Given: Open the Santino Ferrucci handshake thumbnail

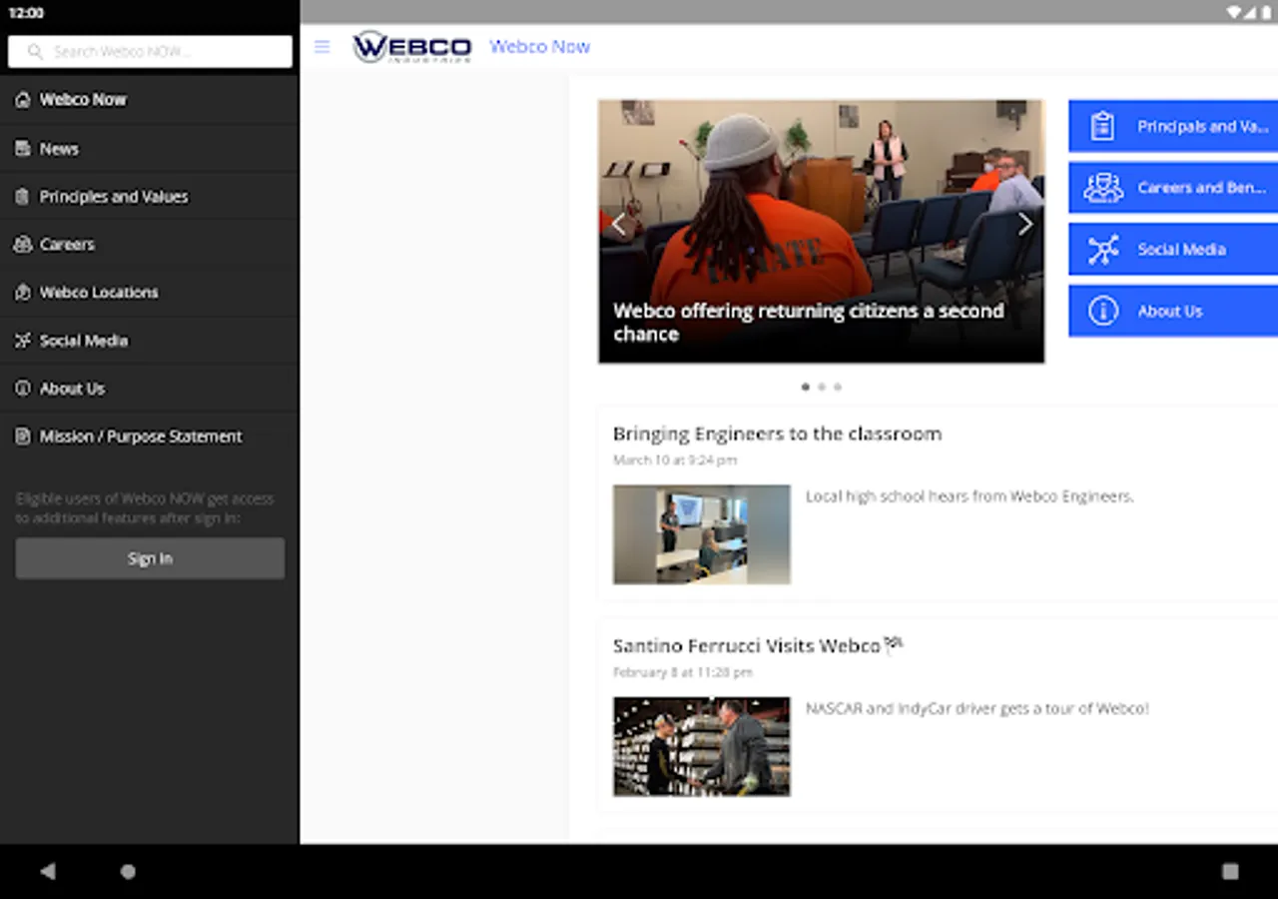Looking at the screenshot, I should tap(702, 746).
